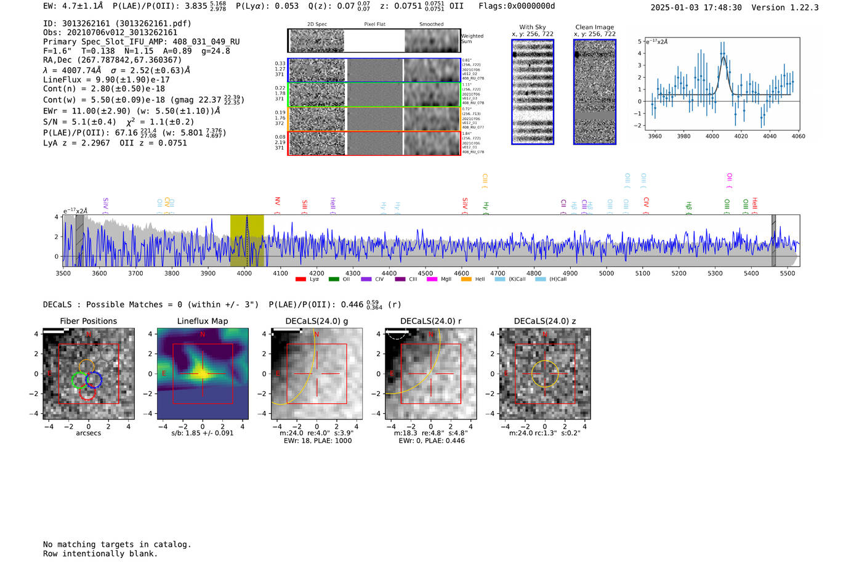This screenshot has height=587, width=862.
Task: Open the With Sky image thumbnail
Action: pyautogui.click(x=533, y=92)
